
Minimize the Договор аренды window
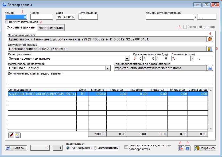198,5
